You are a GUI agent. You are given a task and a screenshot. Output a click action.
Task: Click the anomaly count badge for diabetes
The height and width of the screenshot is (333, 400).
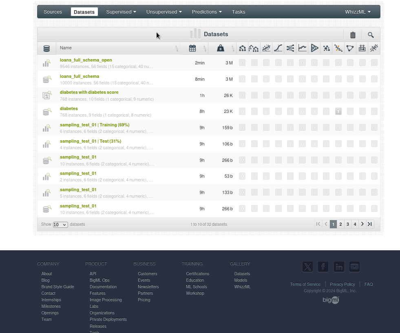(x=338, y=111)
